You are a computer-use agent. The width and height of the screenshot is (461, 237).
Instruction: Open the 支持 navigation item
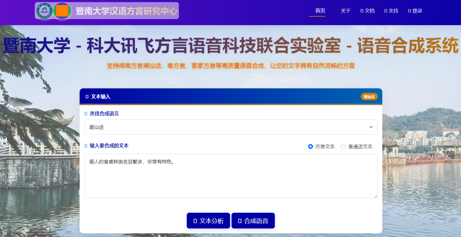click(x=391, y=11)
